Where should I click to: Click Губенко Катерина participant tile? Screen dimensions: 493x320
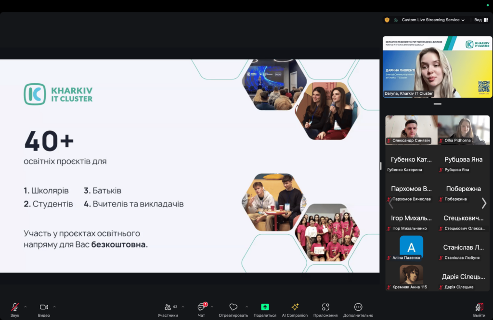tap(411, 159)
